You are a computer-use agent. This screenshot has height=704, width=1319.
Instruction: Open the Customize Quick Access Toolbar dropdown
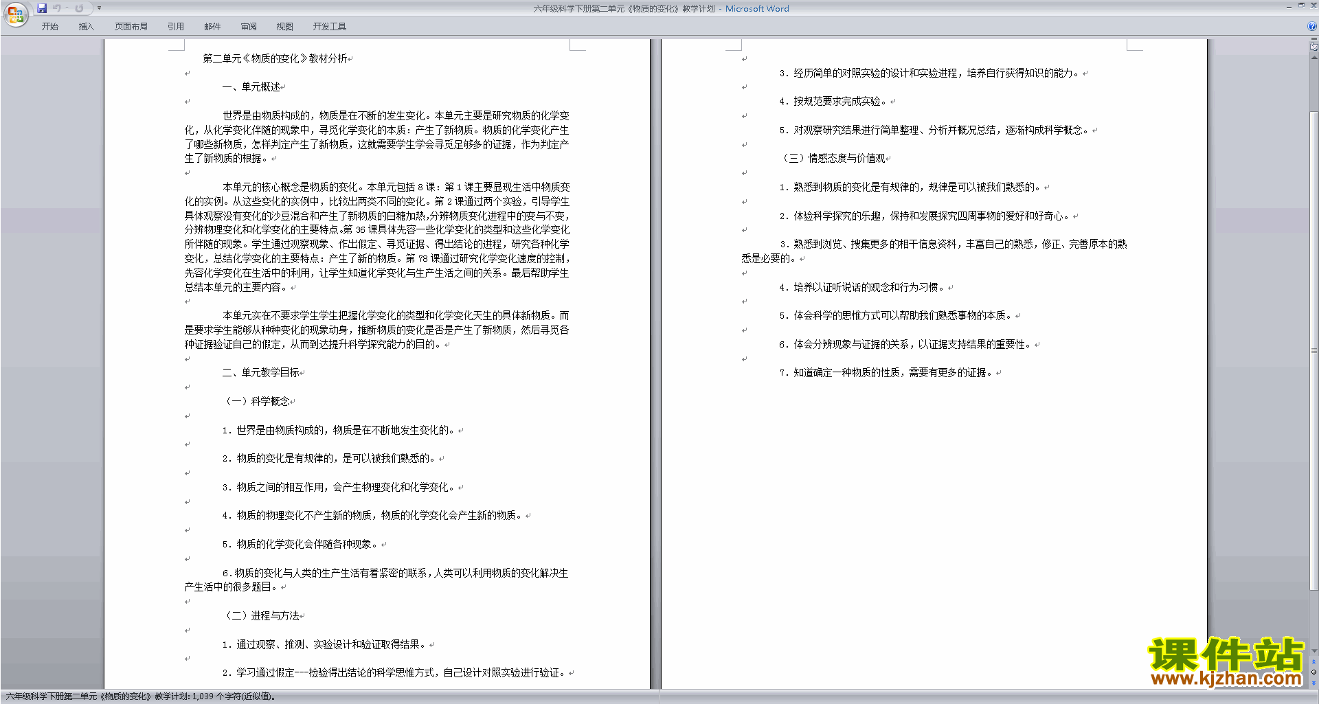point(99,8)
